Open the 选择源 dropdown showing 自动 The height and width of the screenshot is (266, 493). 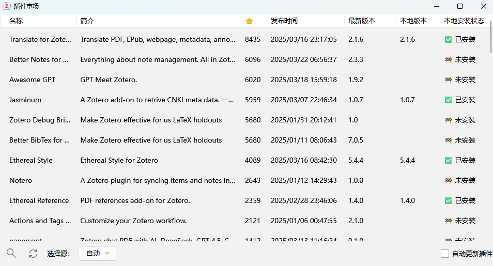(97, 254)
